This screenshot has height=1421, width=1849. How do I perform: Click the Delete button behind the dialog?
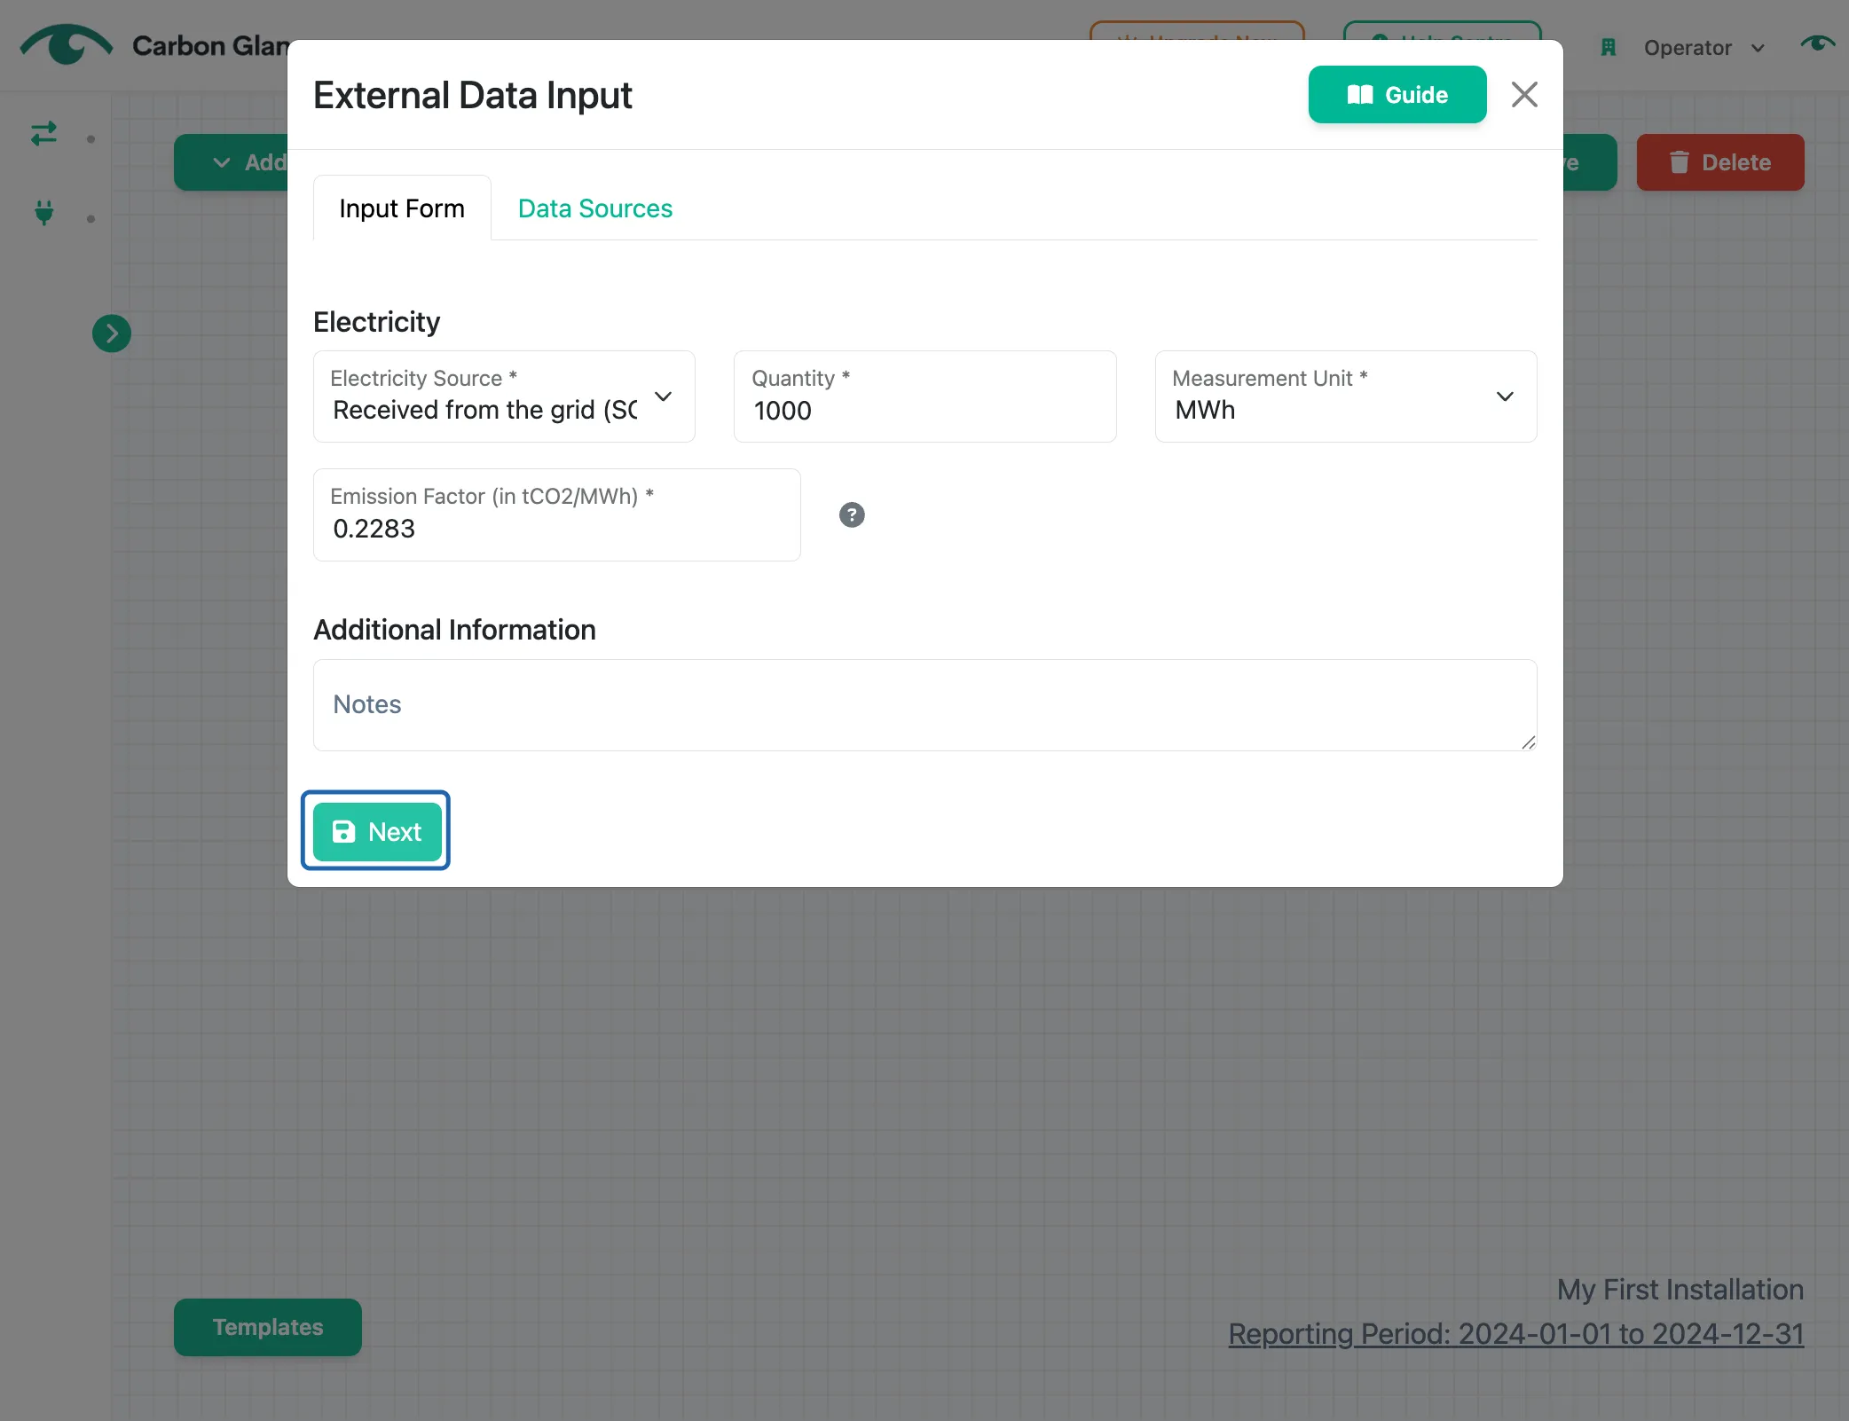(x=1719, y=162)
